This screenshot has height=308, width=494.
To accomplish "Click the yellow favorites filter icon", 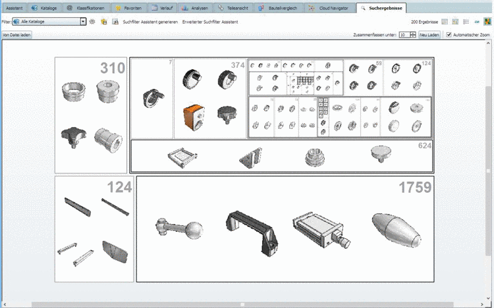I will coord(104,22).
